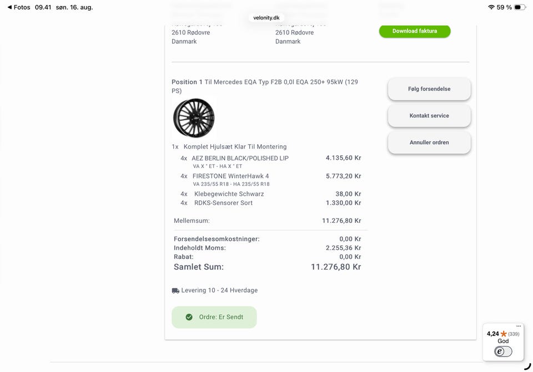Click the delivery truck icon

pos(175,291)
